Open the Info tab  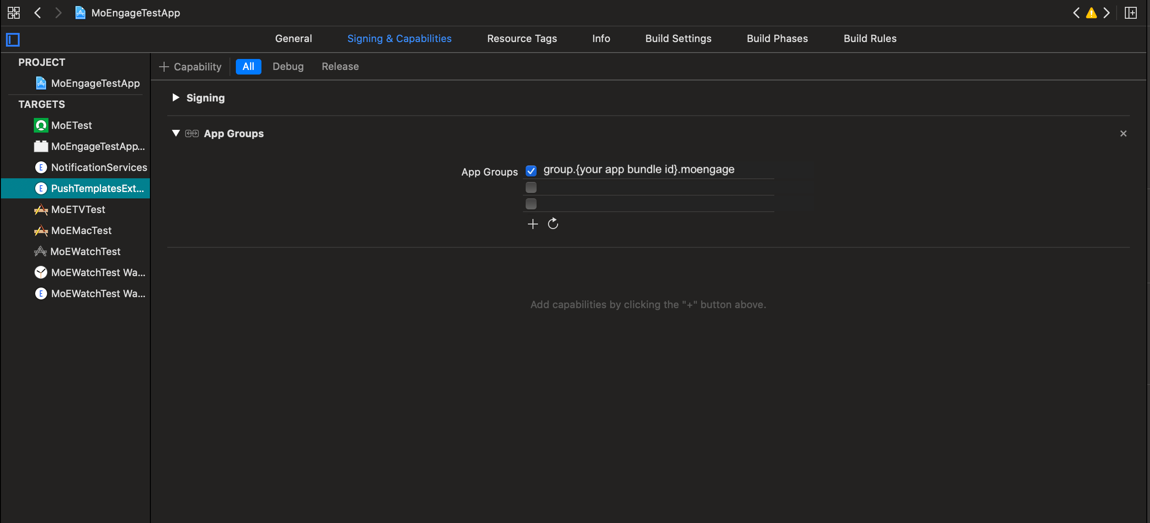point(601,39)
